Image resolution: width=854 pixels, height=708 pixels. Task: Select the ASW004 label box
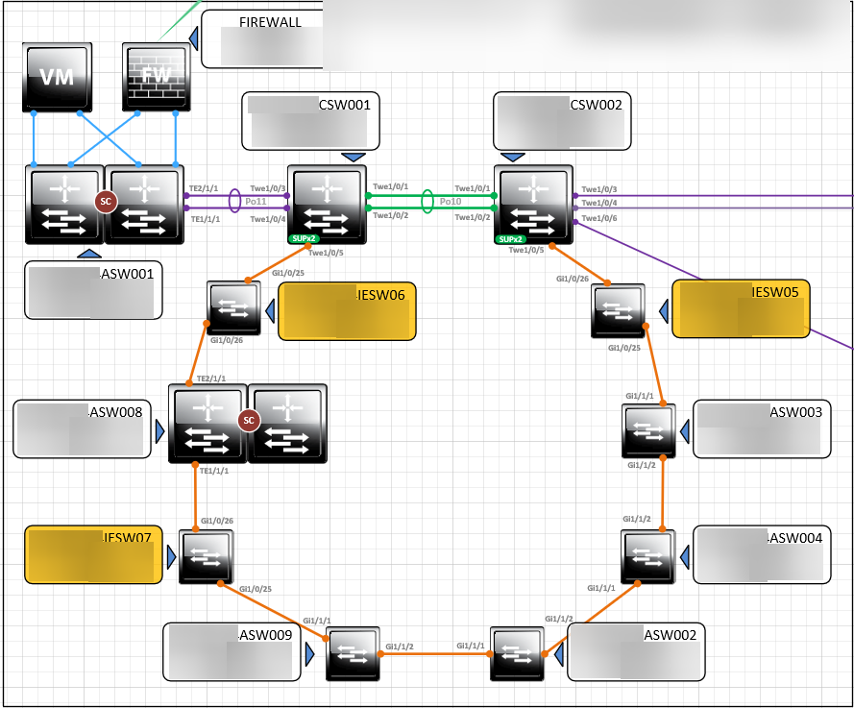(762, 554)
